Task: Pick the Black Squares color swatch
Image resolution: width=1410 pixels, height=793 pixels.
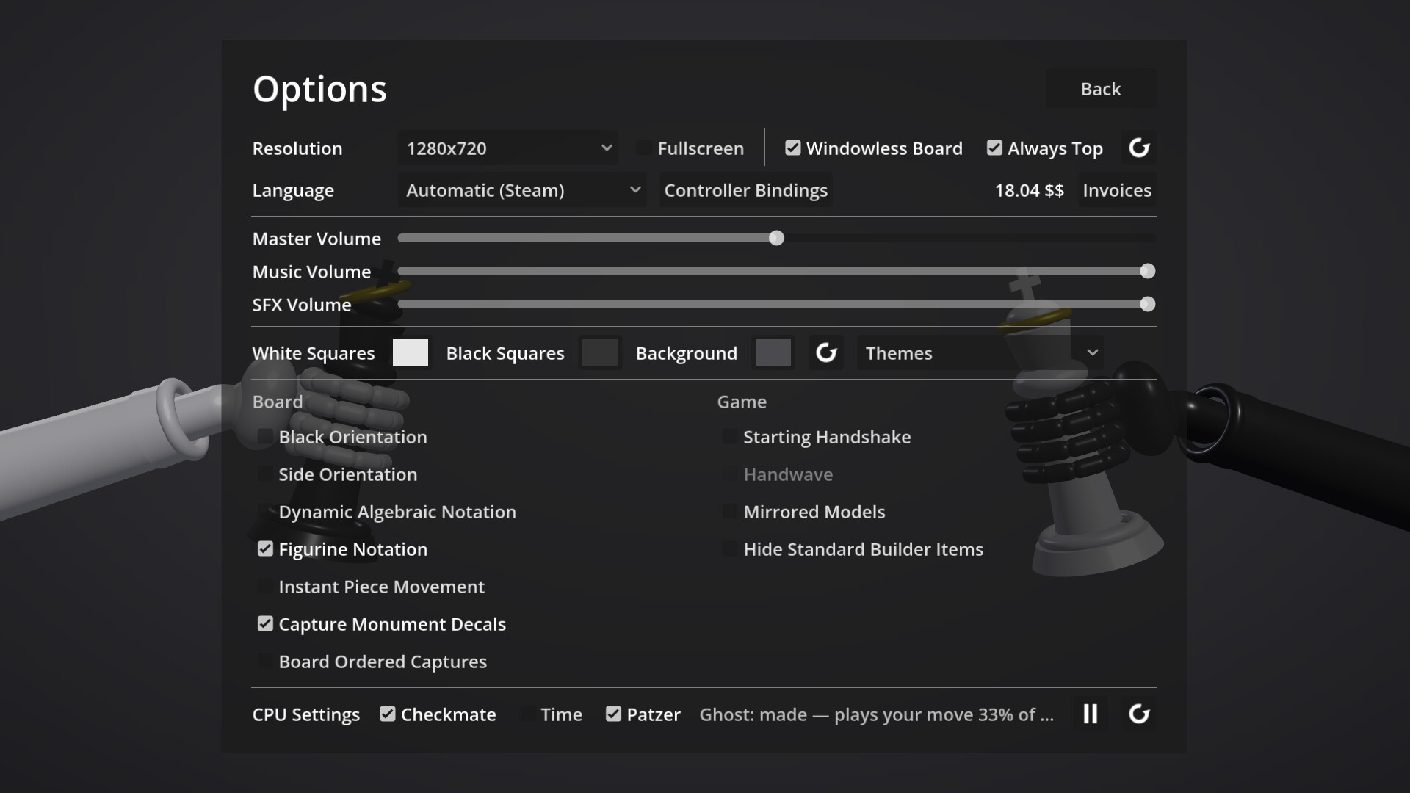Action: [600, 353]
